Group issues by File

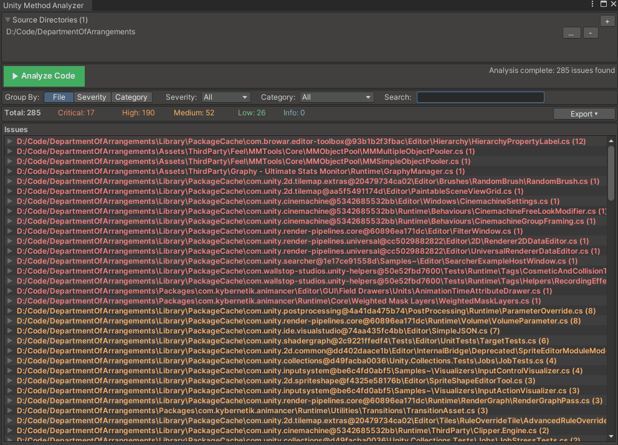pos(59,97)
